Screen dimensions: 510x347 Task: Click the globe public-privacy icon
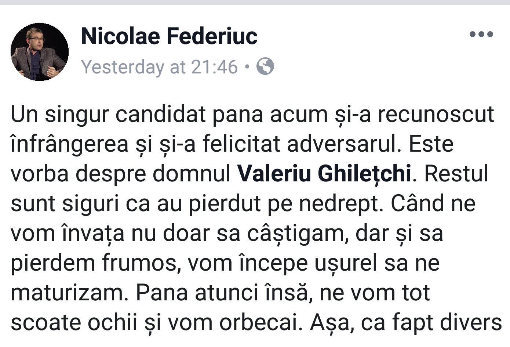265,66
